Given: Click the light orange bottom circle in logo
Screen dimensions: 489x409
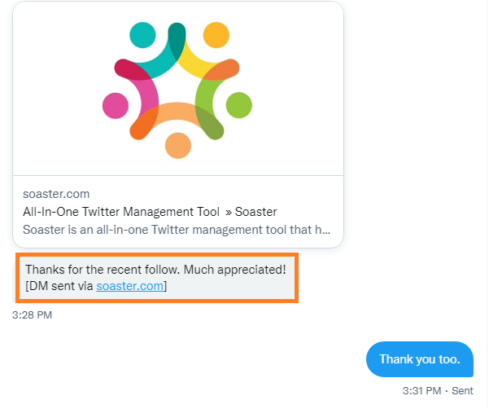Looking at the screenshot, I should click(177, 146).
